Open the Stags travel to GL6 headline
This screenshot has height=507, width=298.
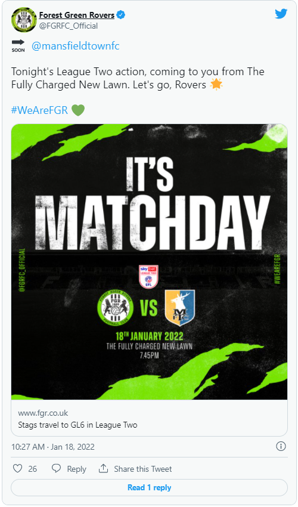[77, 425]
